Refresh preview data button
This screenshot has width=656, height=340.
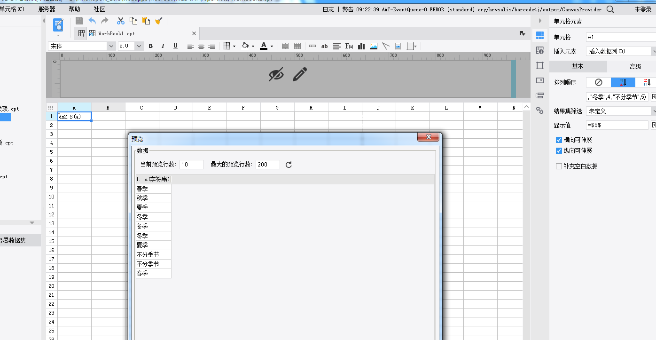(289, 165)
